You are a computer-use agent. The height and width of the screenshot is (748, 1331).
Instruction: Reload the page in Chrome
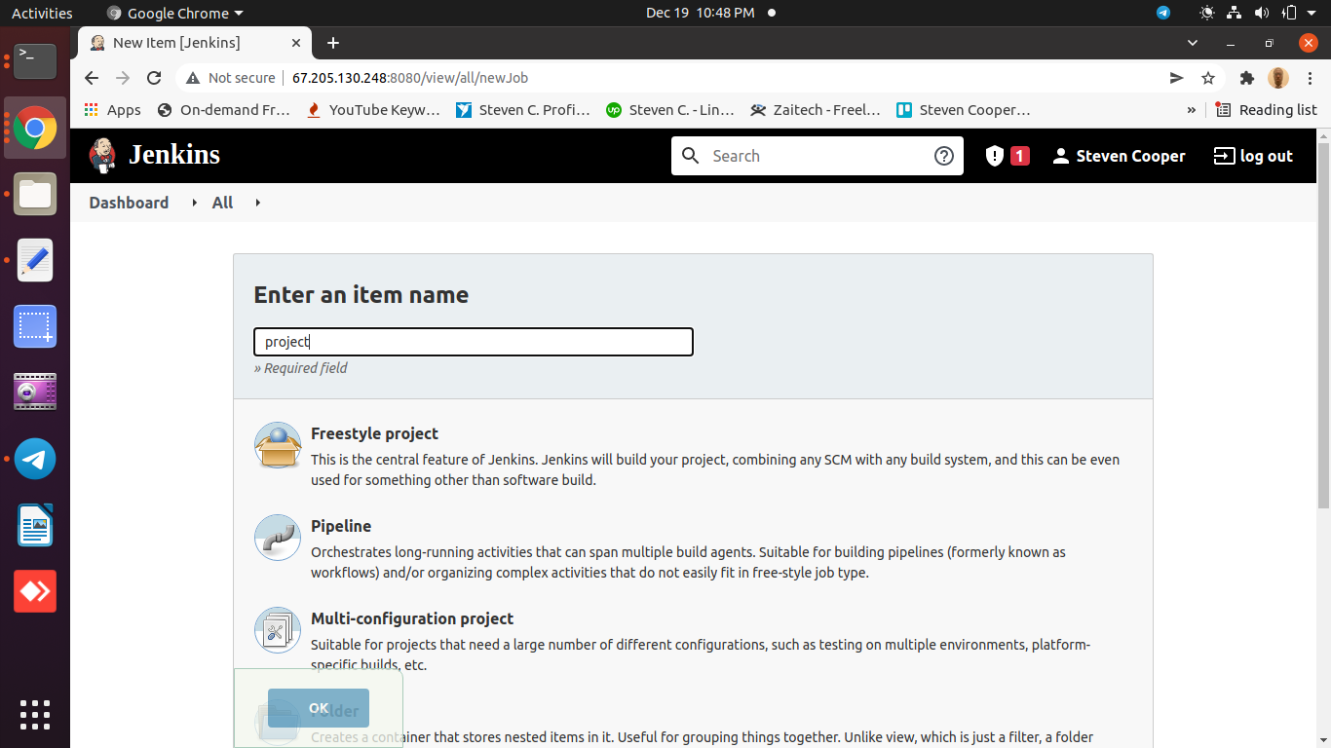tap(154, 78)
